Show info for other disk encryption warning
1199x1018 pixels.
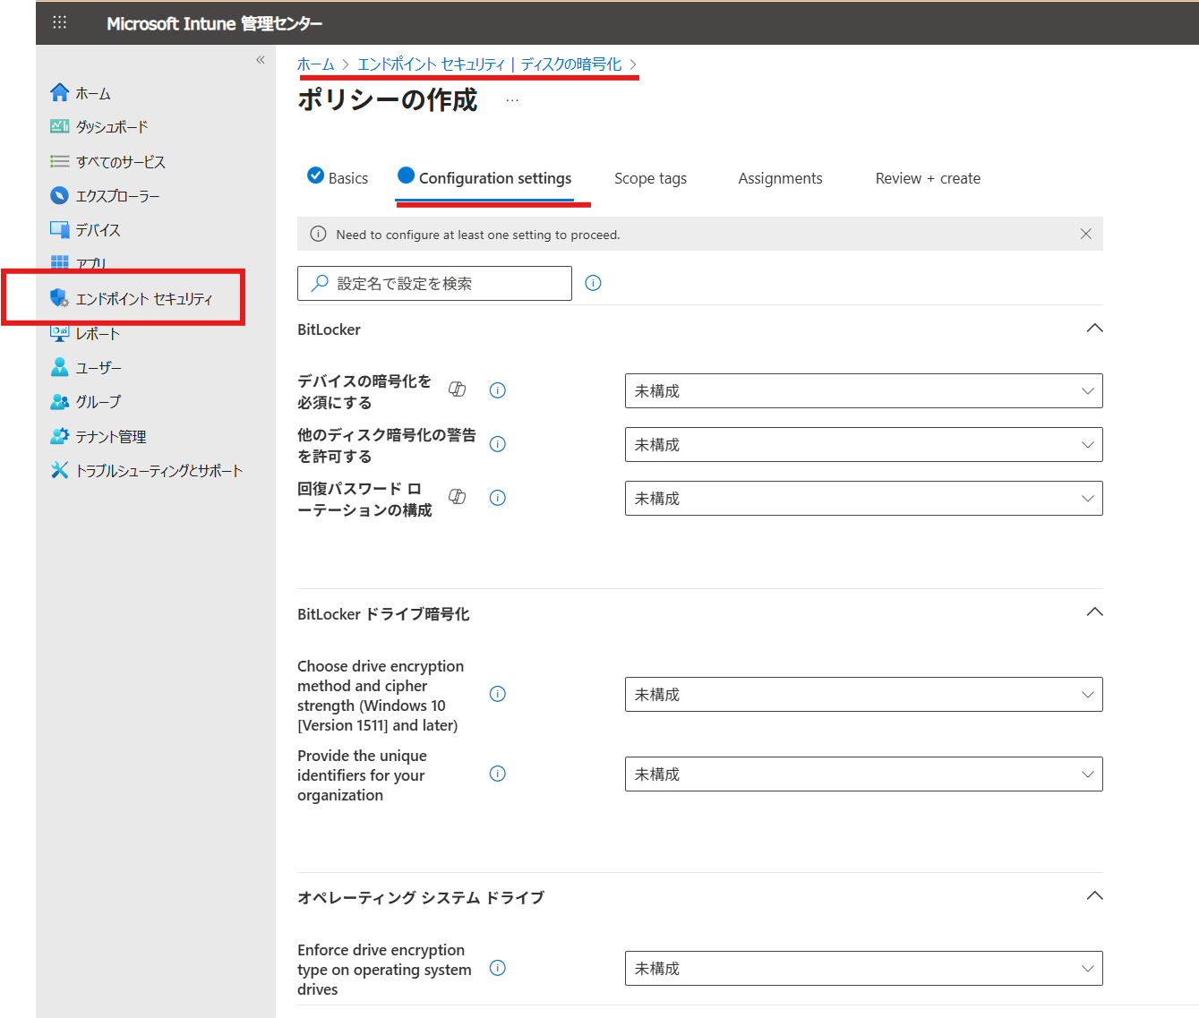(498, 444)
